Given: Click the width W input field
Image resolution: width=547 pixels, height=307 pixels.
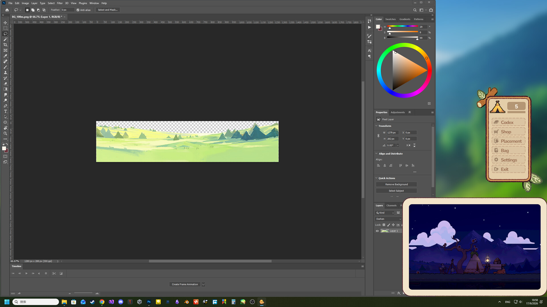Looking at the screenshot, I should 393,132.
